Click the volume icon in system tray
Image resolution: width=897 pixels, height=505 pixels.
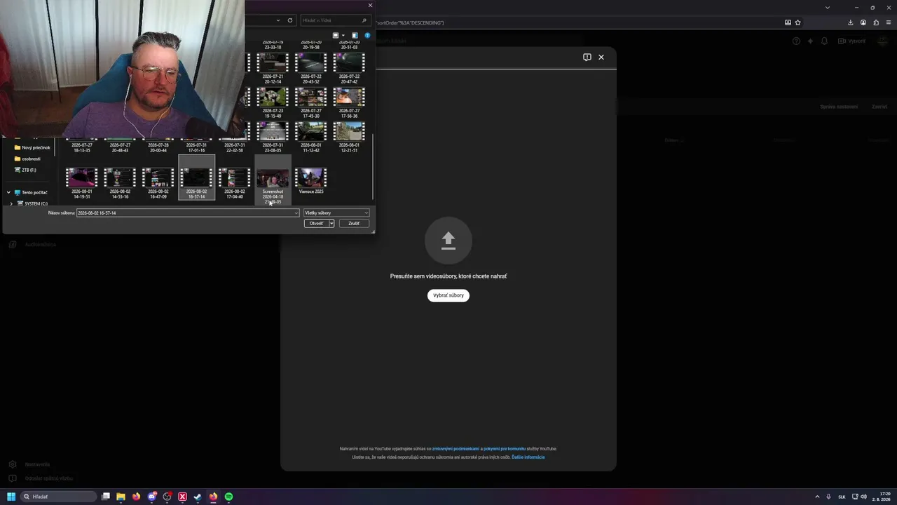[x=864, y=497]
